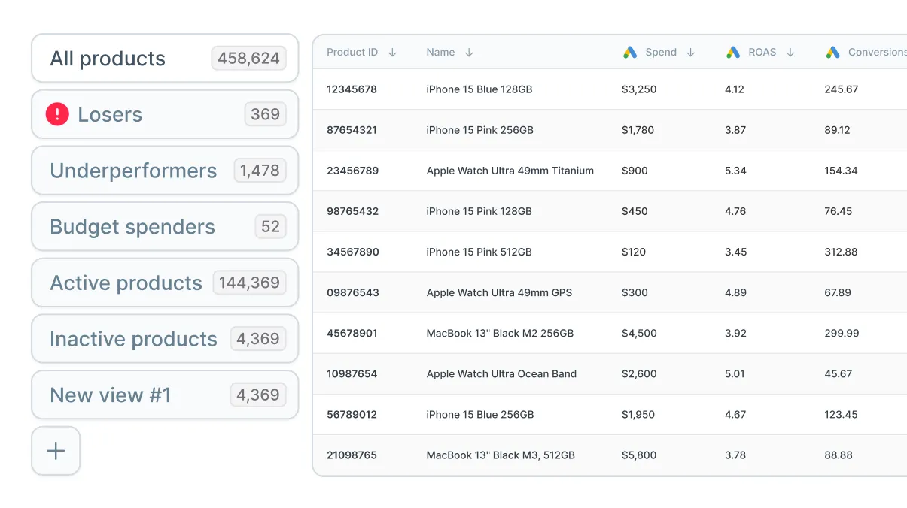
Task: Click the Google Ads icon beside ROAS
Action: tap(733, 53)
